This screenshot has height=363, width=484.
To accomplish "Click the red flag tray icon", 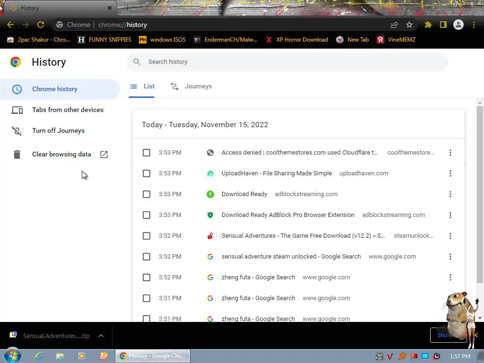I will coord(414,356).
